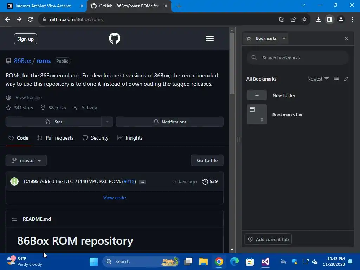Open the Chrome profile avatar icon
Image resolution: width=360 pixels, height=270 pixels.
[x=341, y=20]
